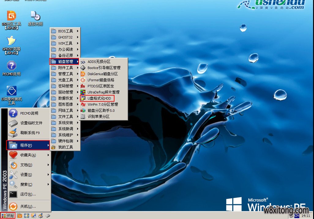Open DiskGenius磁盘分区 tool

(x=101, y=74)
